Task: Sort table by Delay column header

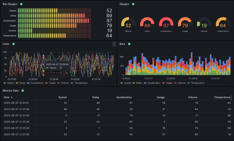Action: coord(96,97)
